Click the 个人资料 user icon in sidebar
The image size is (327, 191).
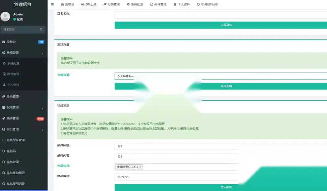[4, 85]
